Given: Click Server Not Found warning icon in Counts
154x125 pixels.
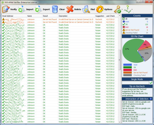Looking at the screenshot, I should tap(124, 30).
